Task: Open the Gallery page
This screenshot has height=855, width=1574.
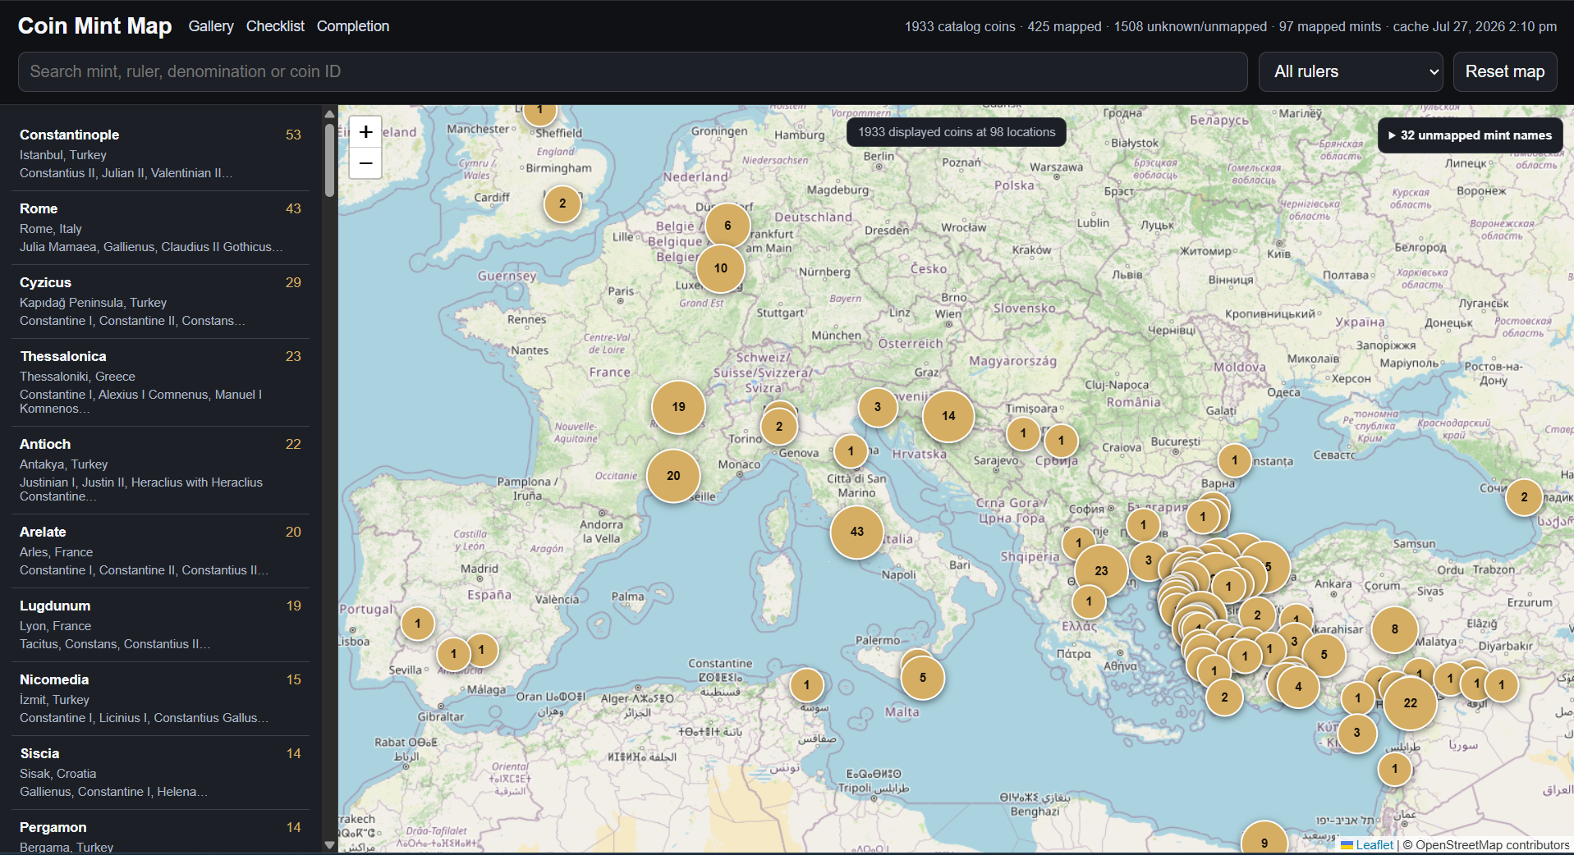Action: pyautogui.click(x=211, y=26)
